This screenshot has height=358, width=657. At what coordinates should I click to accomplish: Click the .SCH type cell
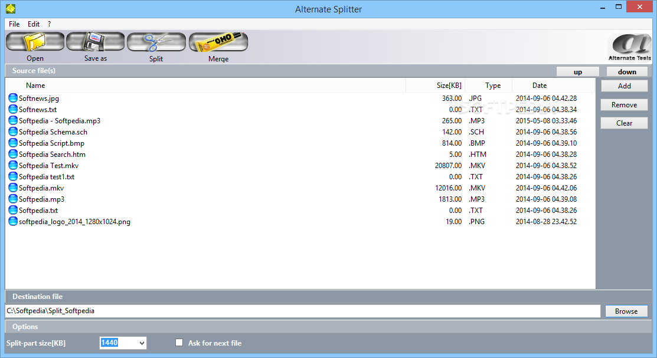tap(476, 132)
